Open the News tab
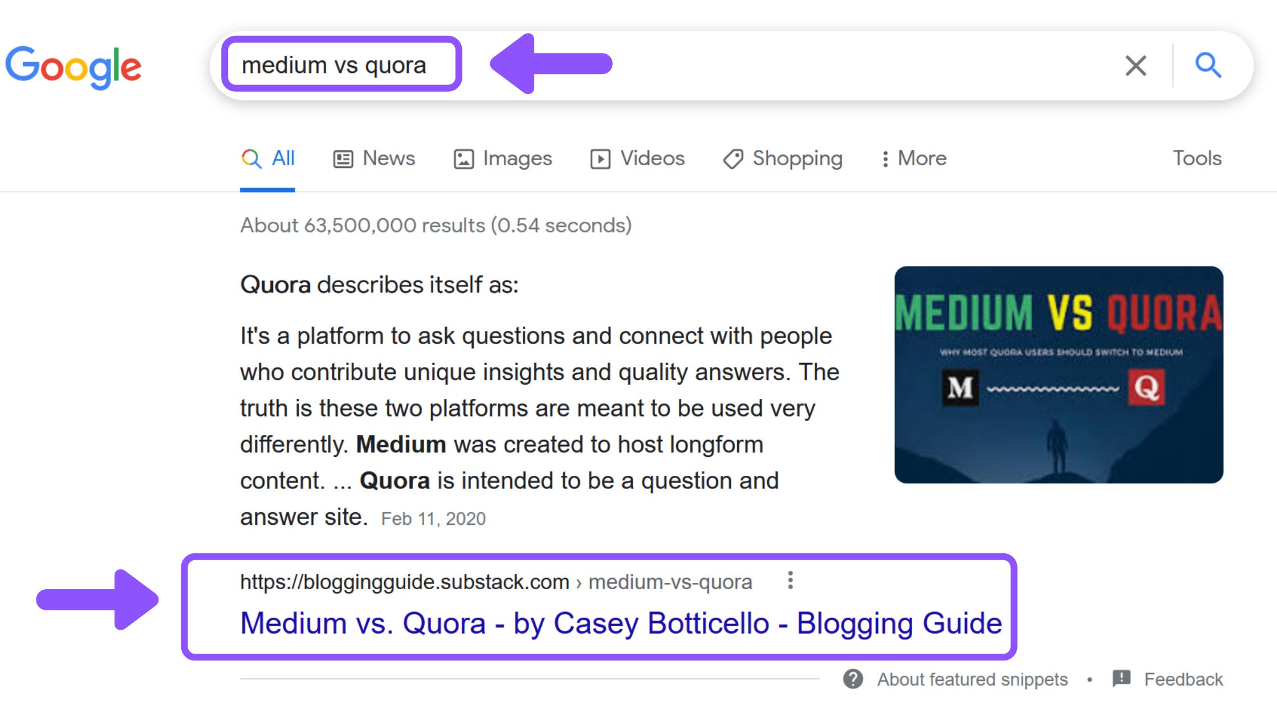This screenshot has width=1277, height=718. click(375, 158)
